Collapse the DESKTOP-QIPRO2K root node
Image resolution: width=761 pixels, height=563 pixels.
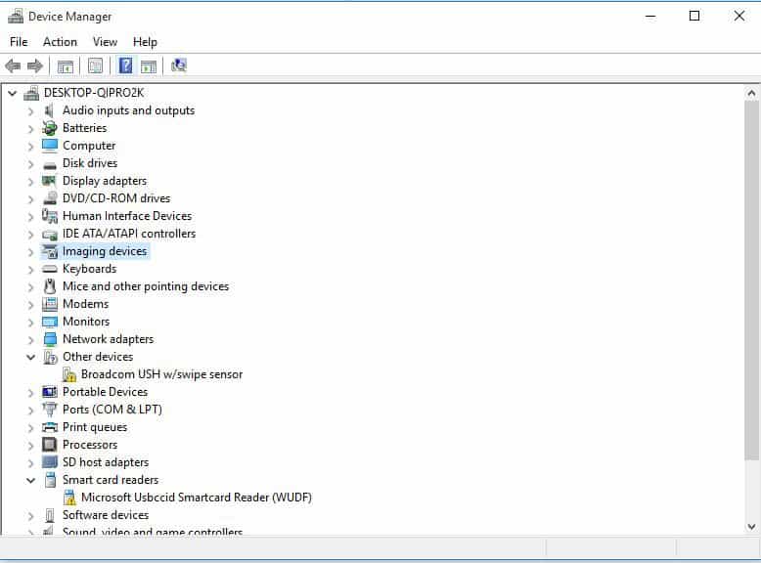pyautogui.click(x=13, y=93)
